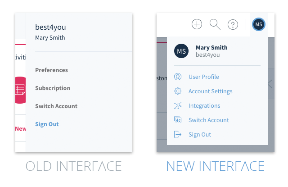The width and height of the screenshot is (288, 187).
Task: Click the Sign Out arrow icon
Action: (178, 134)
